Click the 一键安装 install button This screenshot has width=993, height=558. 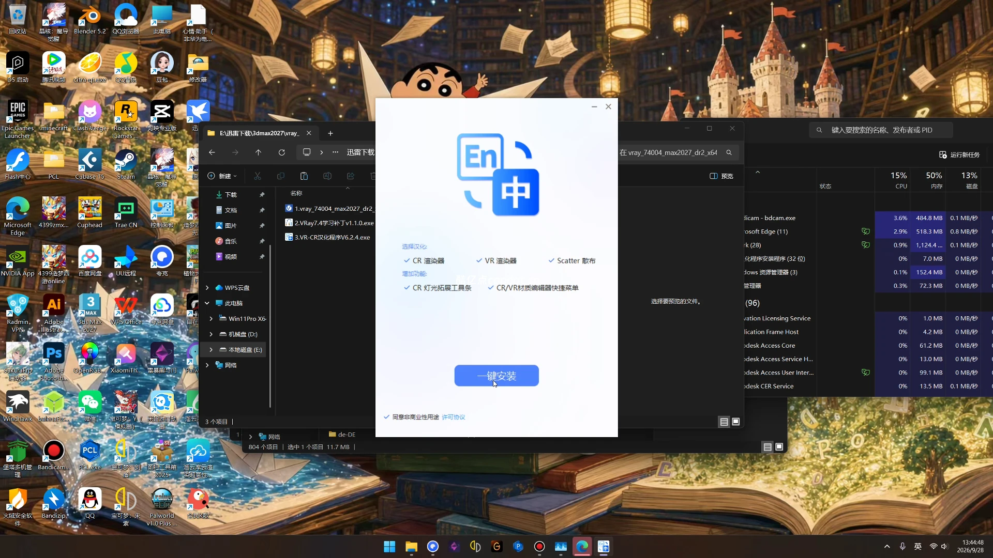(496, 376)
